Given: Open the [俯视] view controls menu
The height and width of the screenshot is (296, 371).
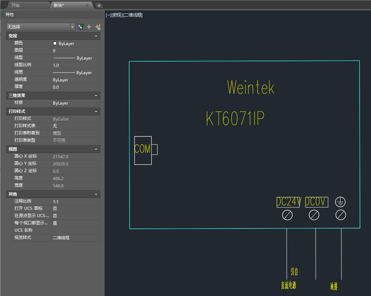Looking at the screenshot, I should coord(117,15).
